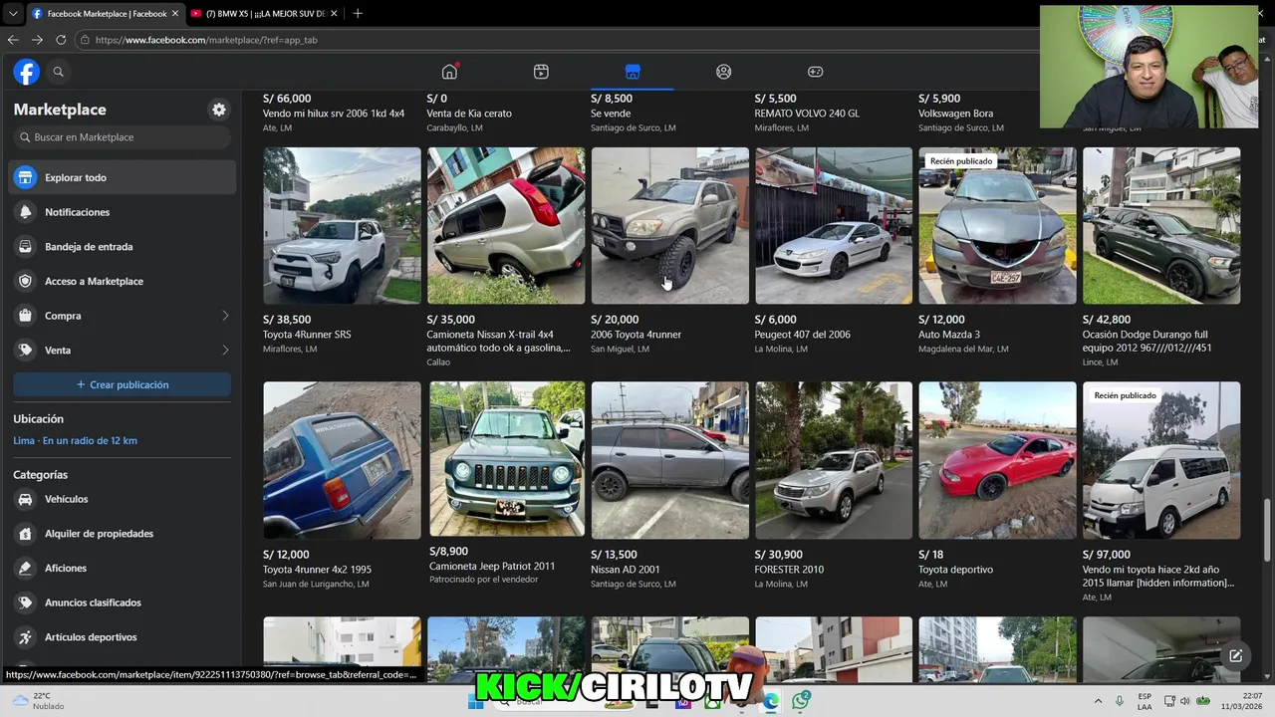The image size is (1275, 717).
Task: Open Marketplace settings gear icon
Action: tap(219, 110)
